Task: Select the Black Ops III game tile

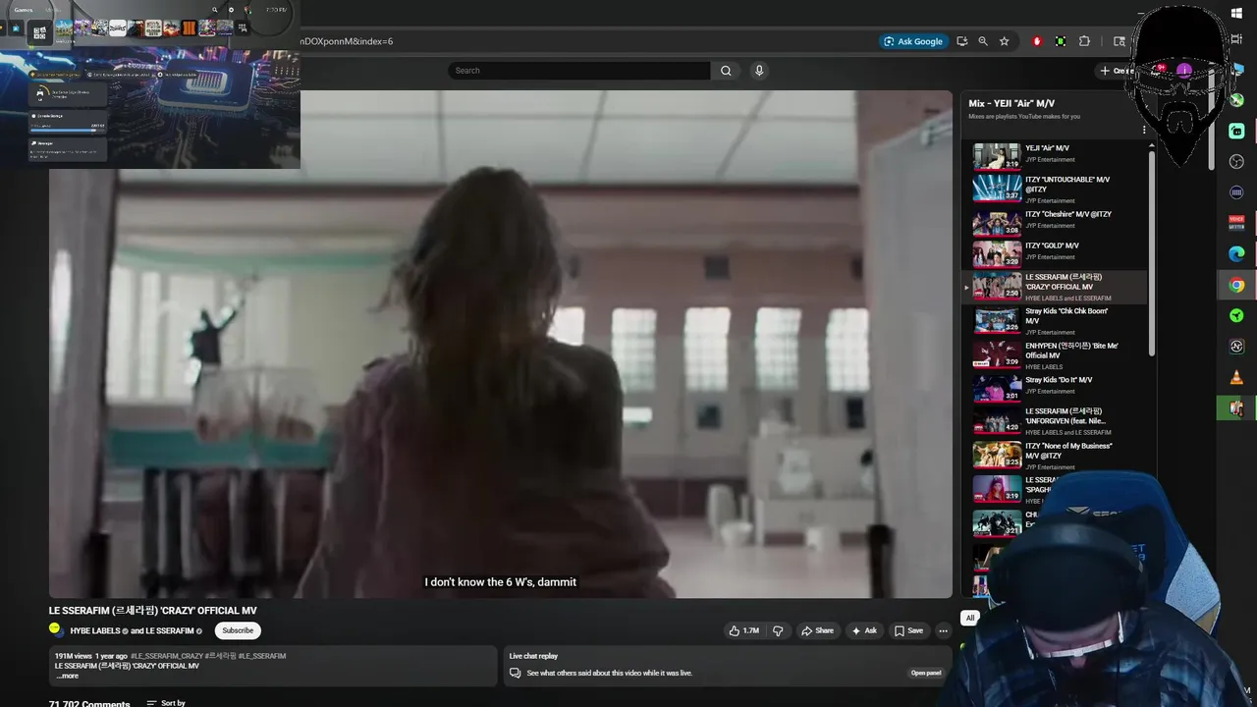Action: pyautogui.click(x=189, y=28)
